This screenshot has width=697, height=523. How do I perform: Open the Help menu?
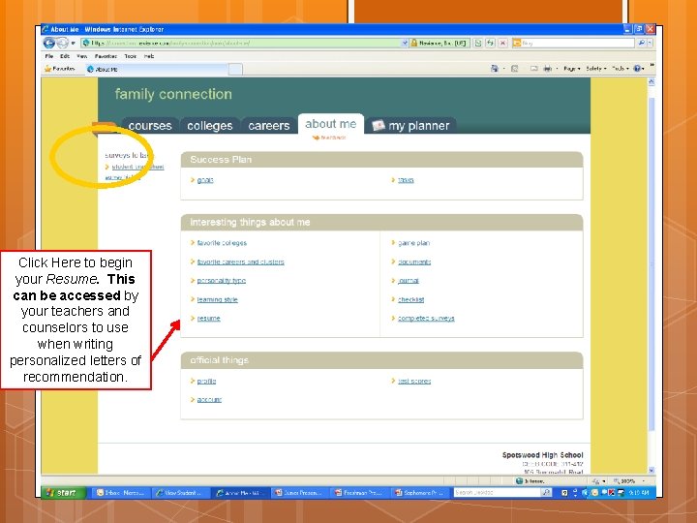coord(149,56)
